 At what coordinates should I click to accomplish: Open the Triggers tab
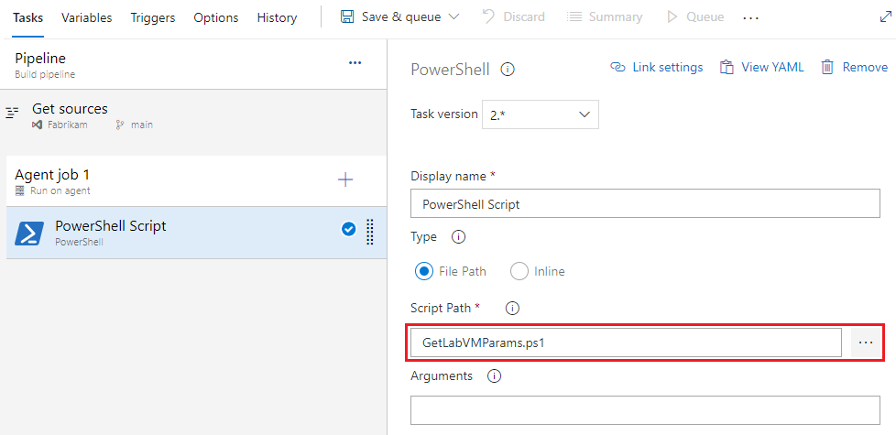click(153, 17)
